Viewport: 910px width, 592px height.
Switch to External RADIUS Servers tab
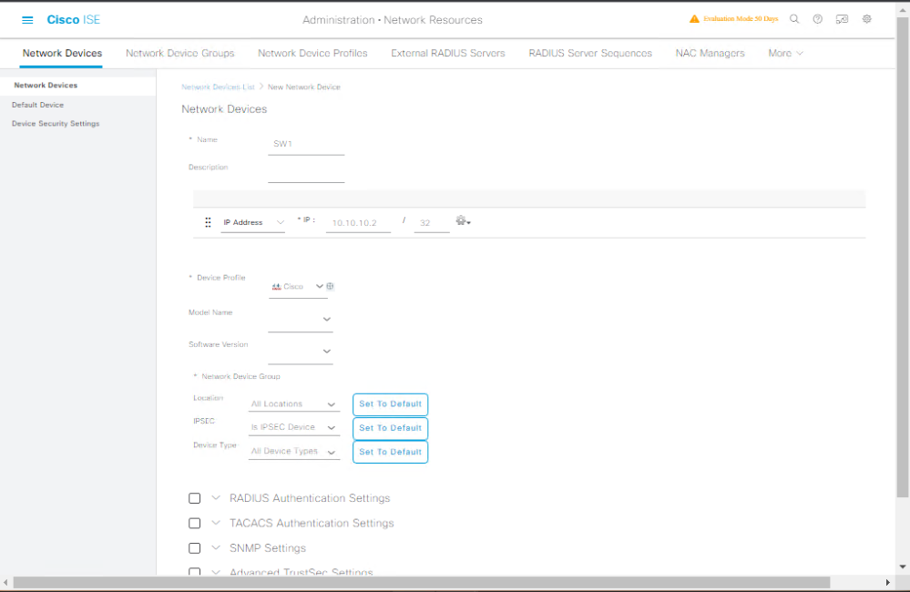tap(447, 54)
